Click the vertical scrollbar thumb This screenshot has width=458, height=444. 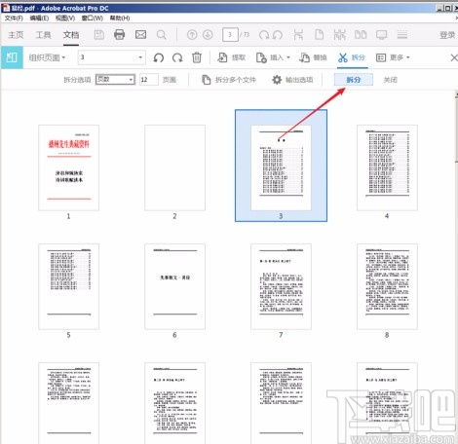pos(456,129)
